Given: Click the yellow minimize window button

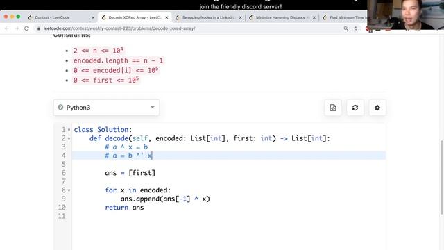Looking at the screenshot, I should tap(12, 17).
